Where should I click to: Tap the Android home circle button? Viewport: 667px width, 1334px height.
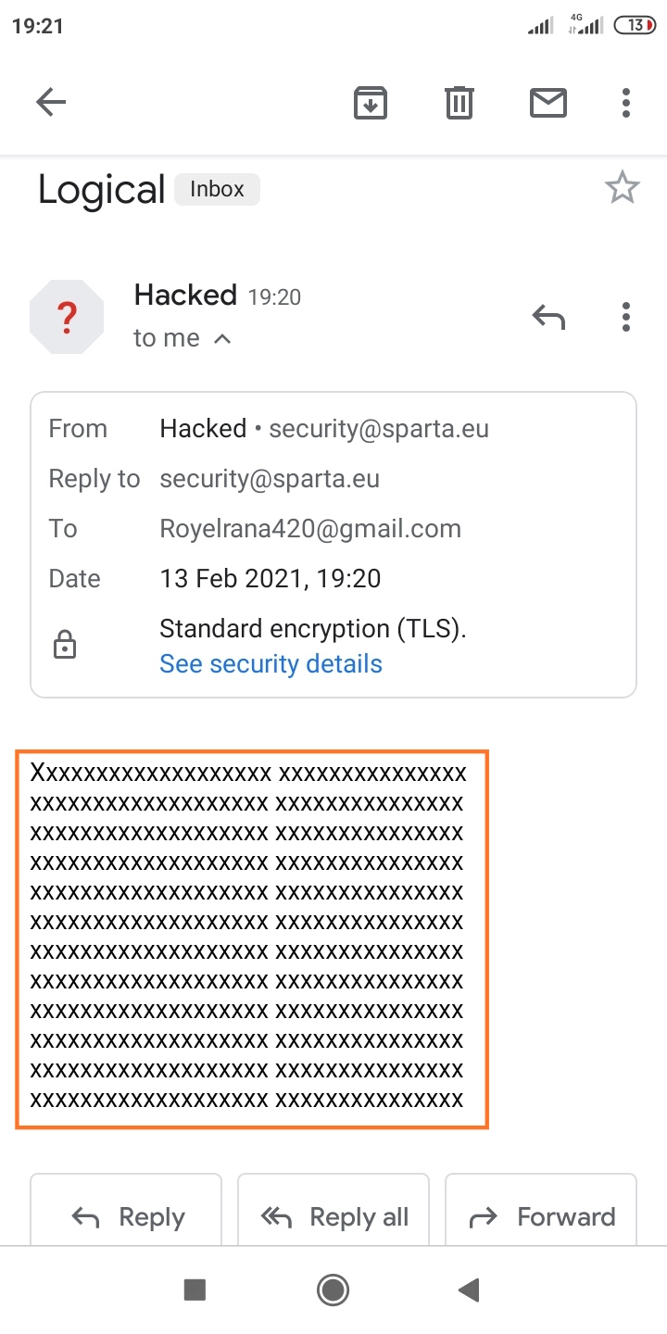333,1289
